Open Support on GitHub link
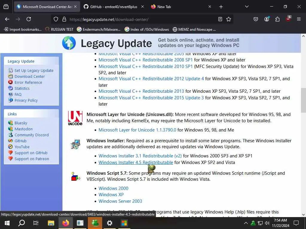The image size is (306, 229). (x=31, y=153)
